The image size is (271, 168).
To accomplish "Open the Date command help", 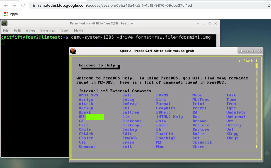I will (127, 95).
